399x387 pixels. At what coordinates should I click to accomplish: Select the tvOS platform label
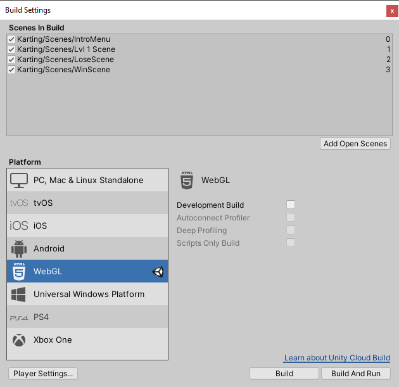[x=43, y=203]
